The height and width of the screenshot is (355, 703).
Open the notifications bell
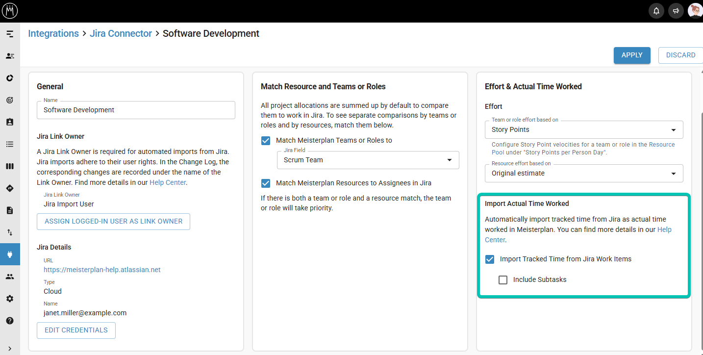(656, 11)
